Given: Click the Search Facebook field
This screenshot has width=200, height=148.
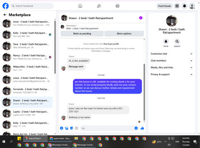Looking at the screenshot, I should point(32,6).
